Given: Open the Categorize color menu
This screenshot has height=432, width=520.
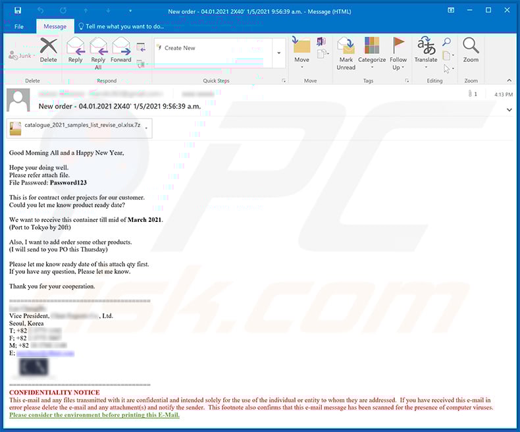Looking at the screenshot, I should pos(372,53).
